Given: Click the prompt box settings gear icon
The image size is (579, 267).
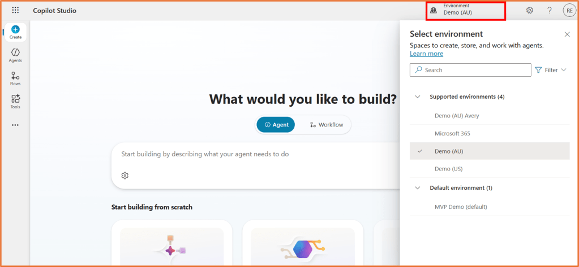Looking at the screenshot, I should coord(125,176).
